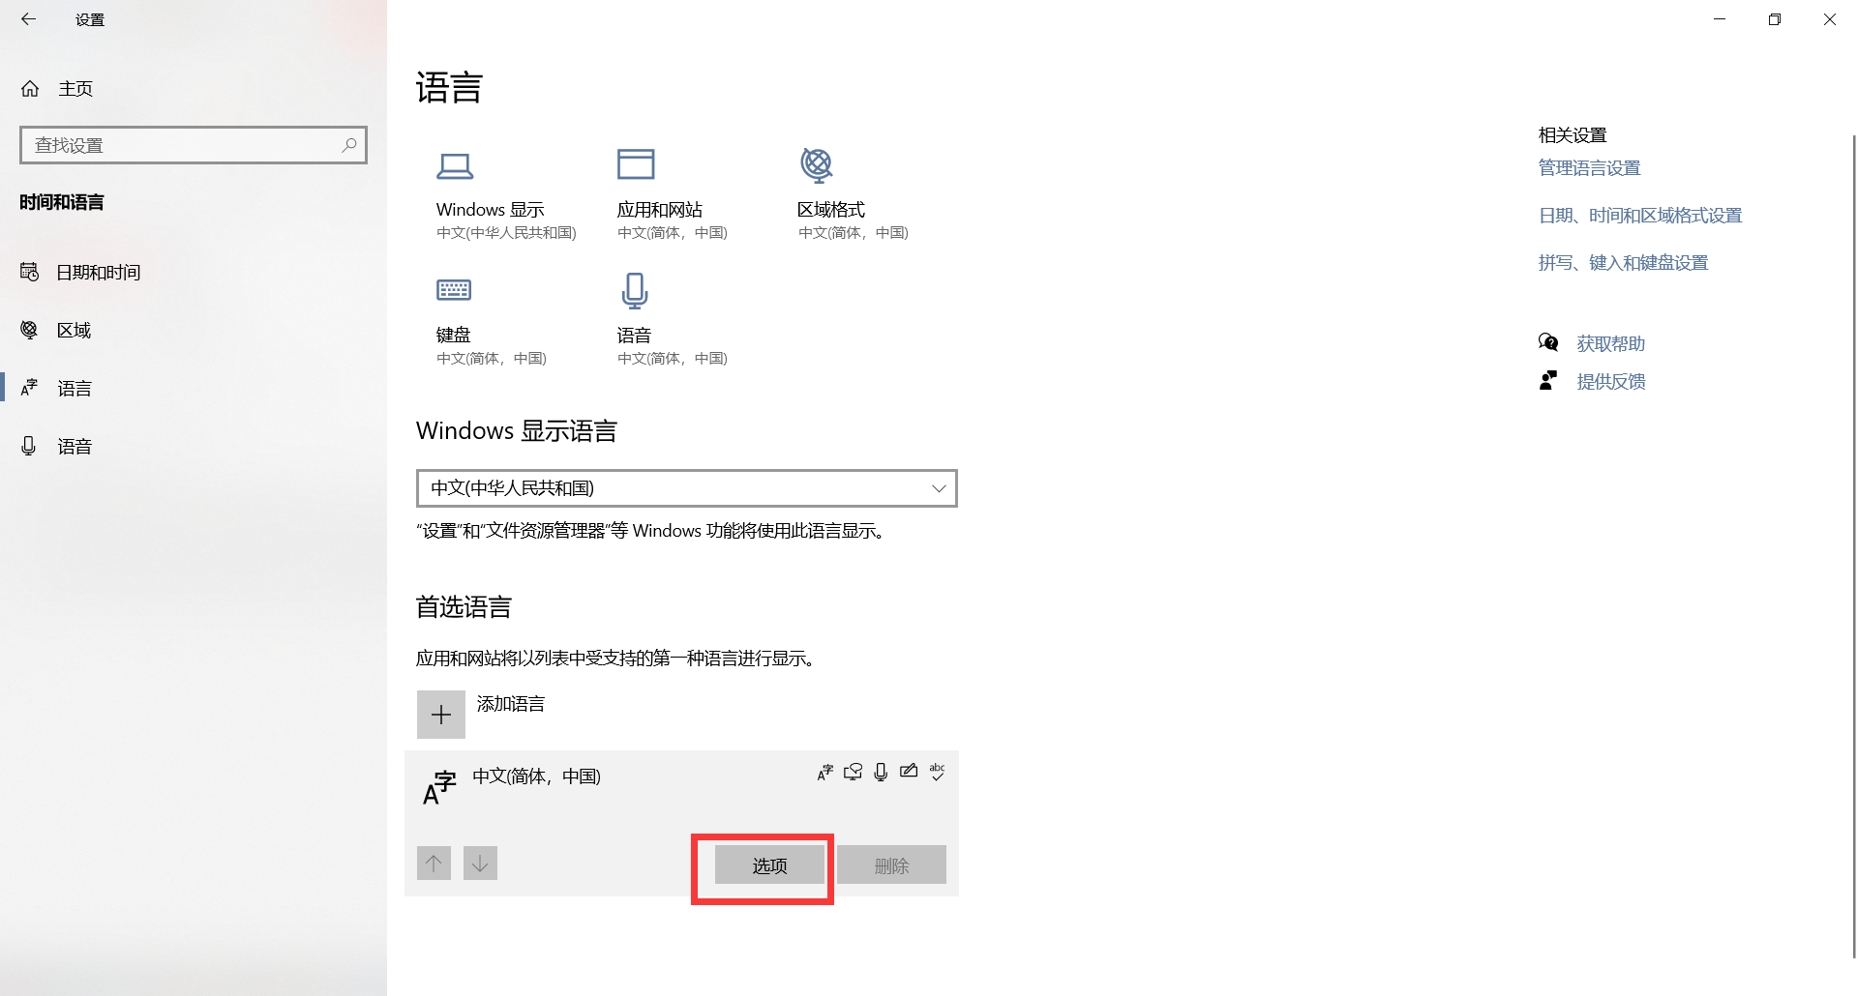Click the 选项 button for 中文(简体, 中国)
The height and width of the screenshot is (996, 1858).
coord(767,865)
